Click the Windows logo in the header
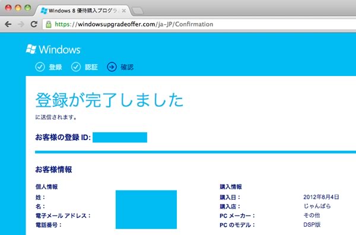356x235 pixels. [x=53, y=49]
